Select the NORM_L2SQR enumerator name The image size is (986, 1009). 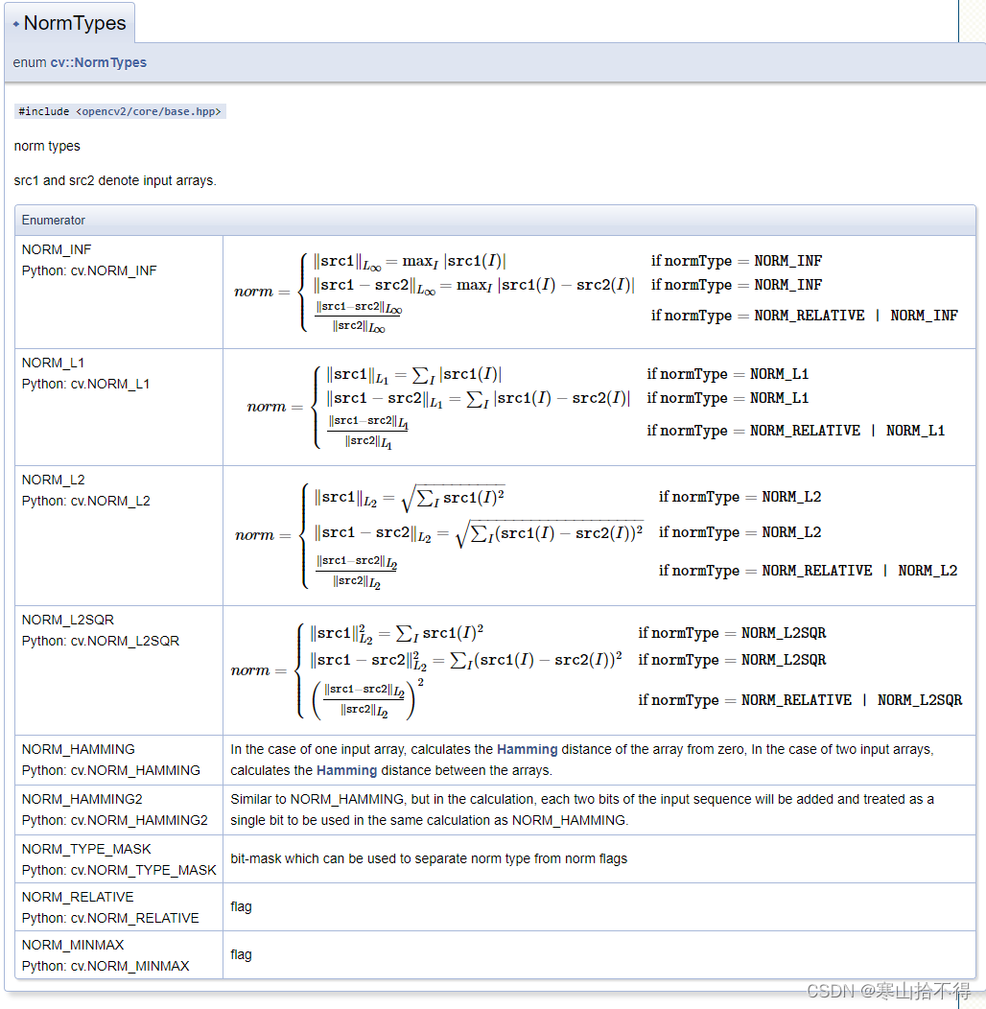coord(67,621)
